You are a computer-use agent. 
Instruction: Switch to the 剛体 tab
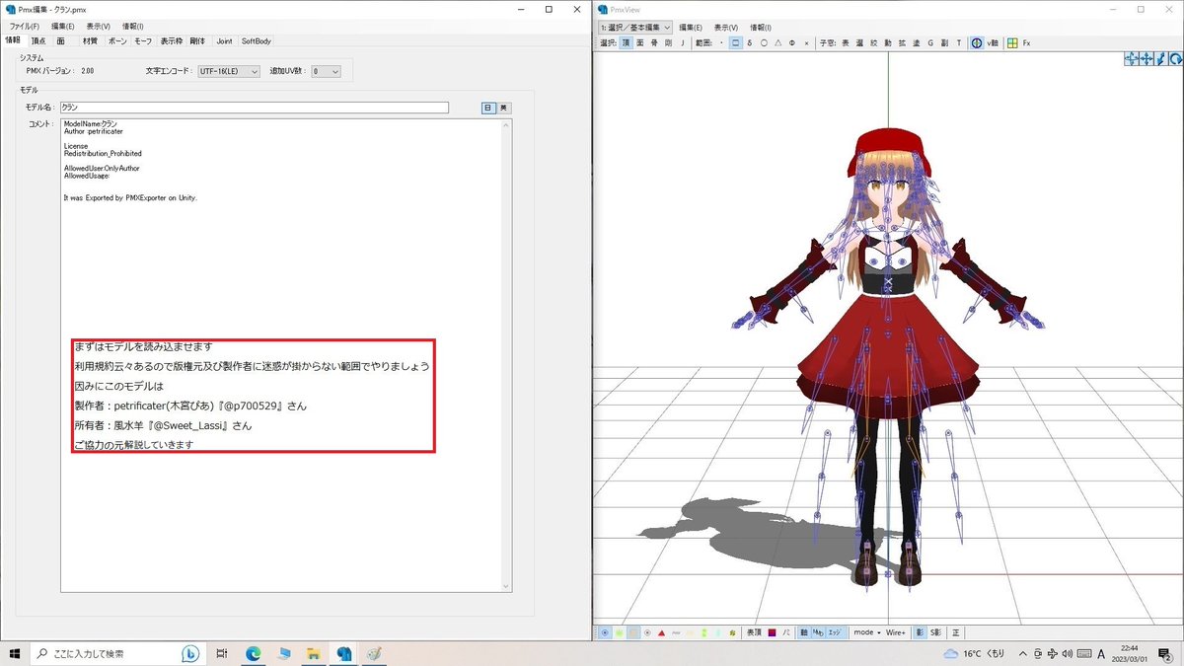pos(197,40)
